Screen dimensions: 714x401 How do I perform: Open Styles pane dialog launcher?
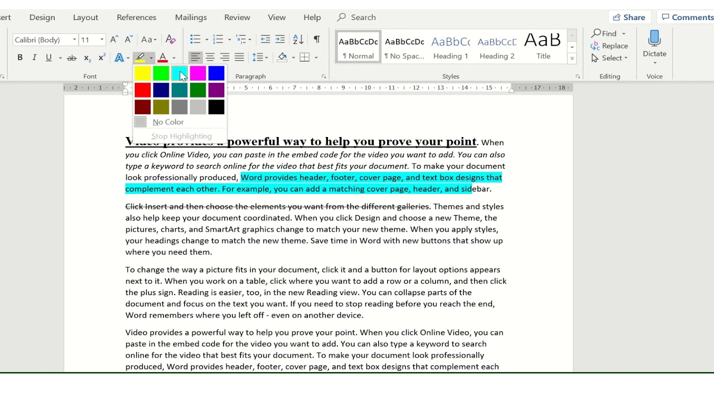coord(577,76)
